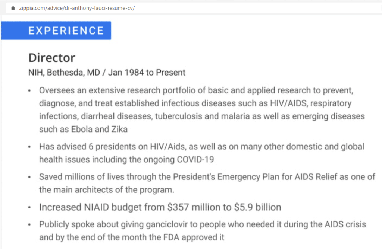Click the Director job title heading
Screen dimensions: 382x249
(x=52, y=58)
